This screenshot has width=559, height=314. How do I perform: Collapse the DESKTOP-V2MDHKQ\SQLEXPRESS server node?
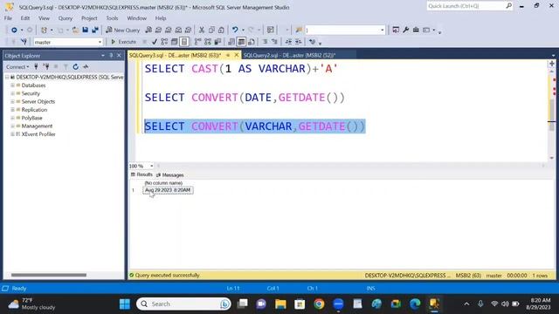[7, 78]
